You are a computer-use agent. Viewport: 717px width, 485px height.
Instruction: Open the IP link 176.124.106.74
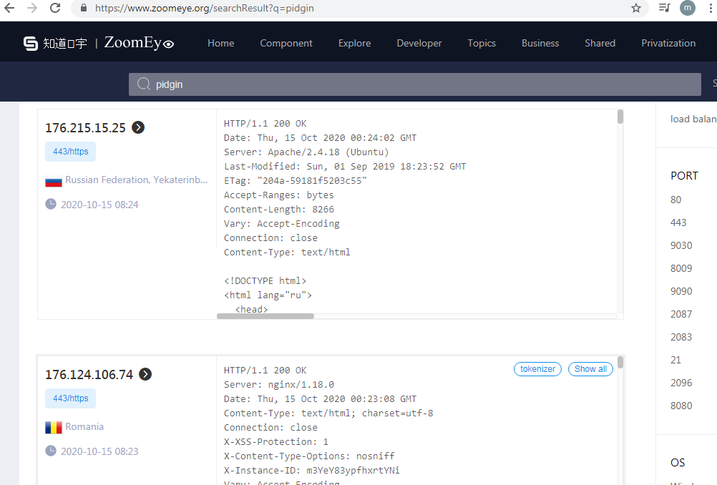click(x=89, y=374)
